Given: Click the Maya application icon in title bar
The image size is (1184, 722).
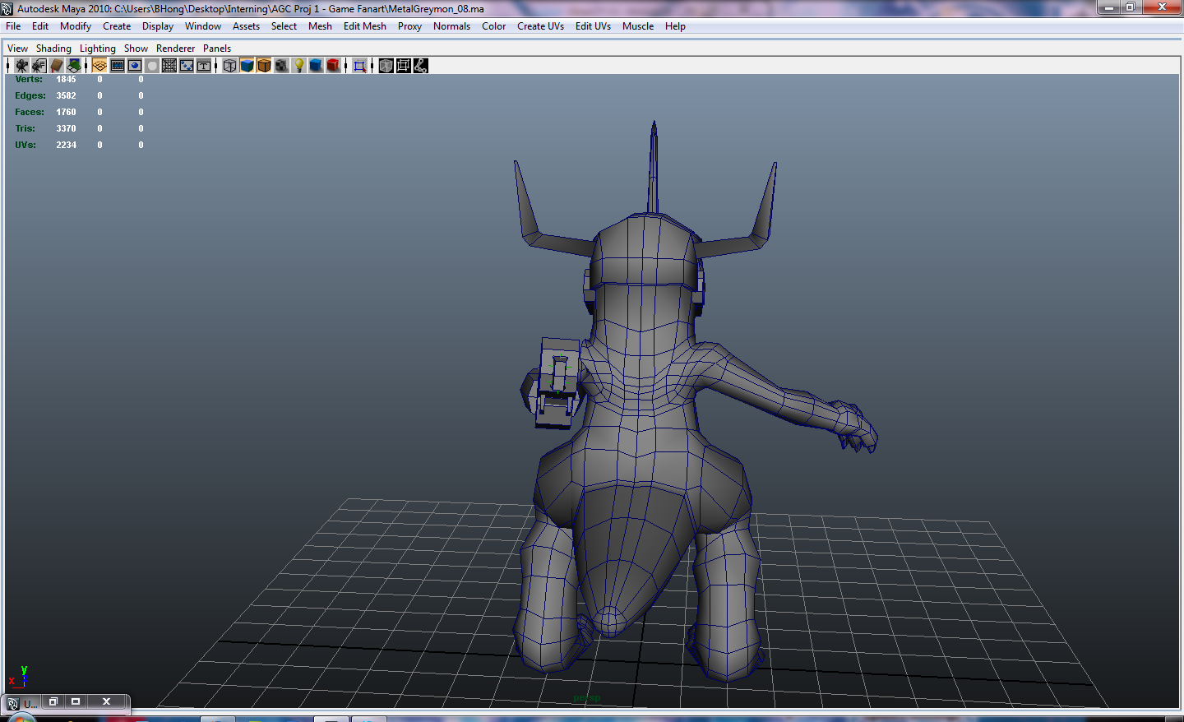Looking at the screenshot, I should tap(7, 9).
